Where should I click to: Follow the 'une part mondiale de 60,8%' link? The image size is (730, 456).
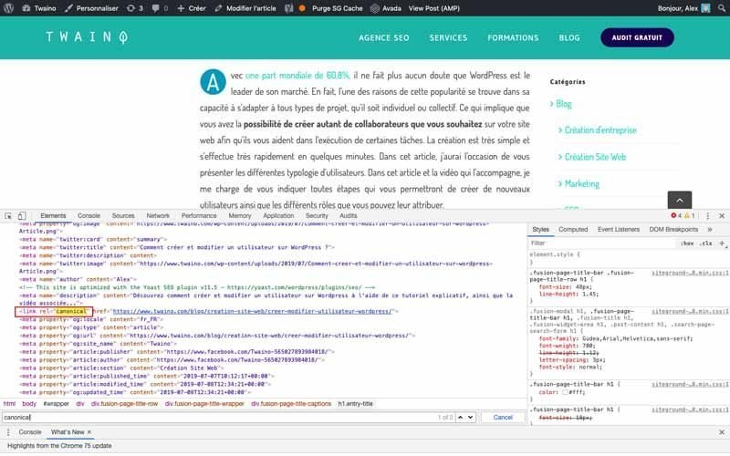pyautogui.click(x=297, y=76)
